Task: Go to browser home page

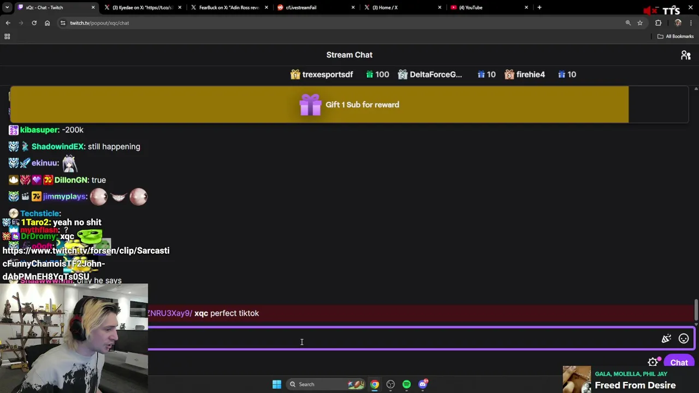Action: pyautogui.click(x=47, y=23)
